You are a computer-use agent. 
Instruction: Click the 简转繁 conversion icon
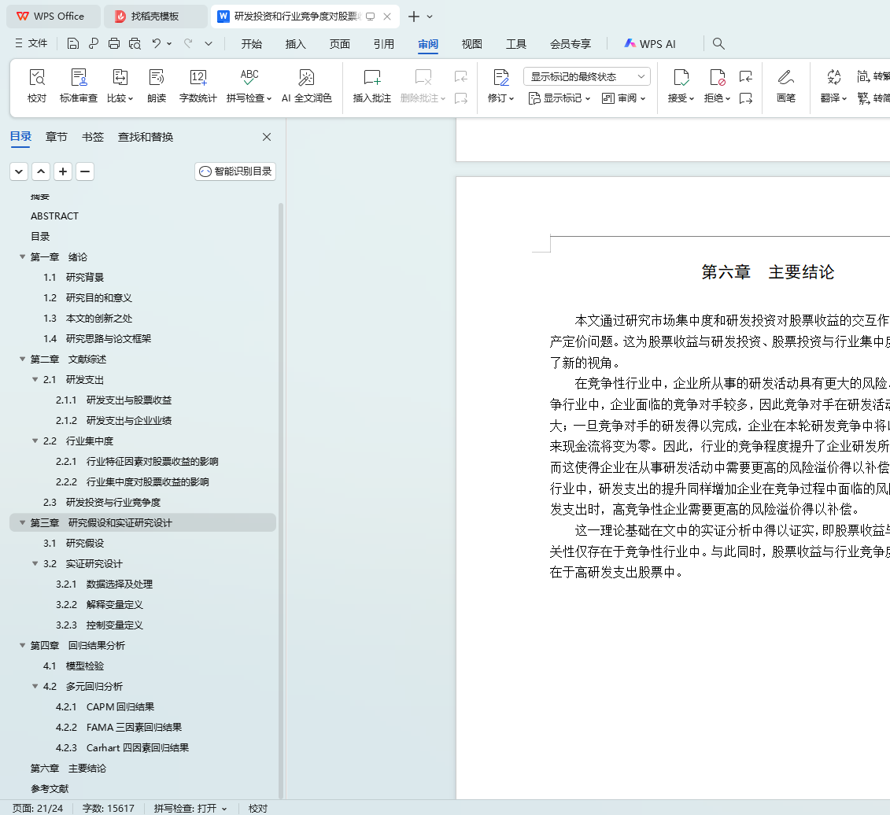pos(873,76)
